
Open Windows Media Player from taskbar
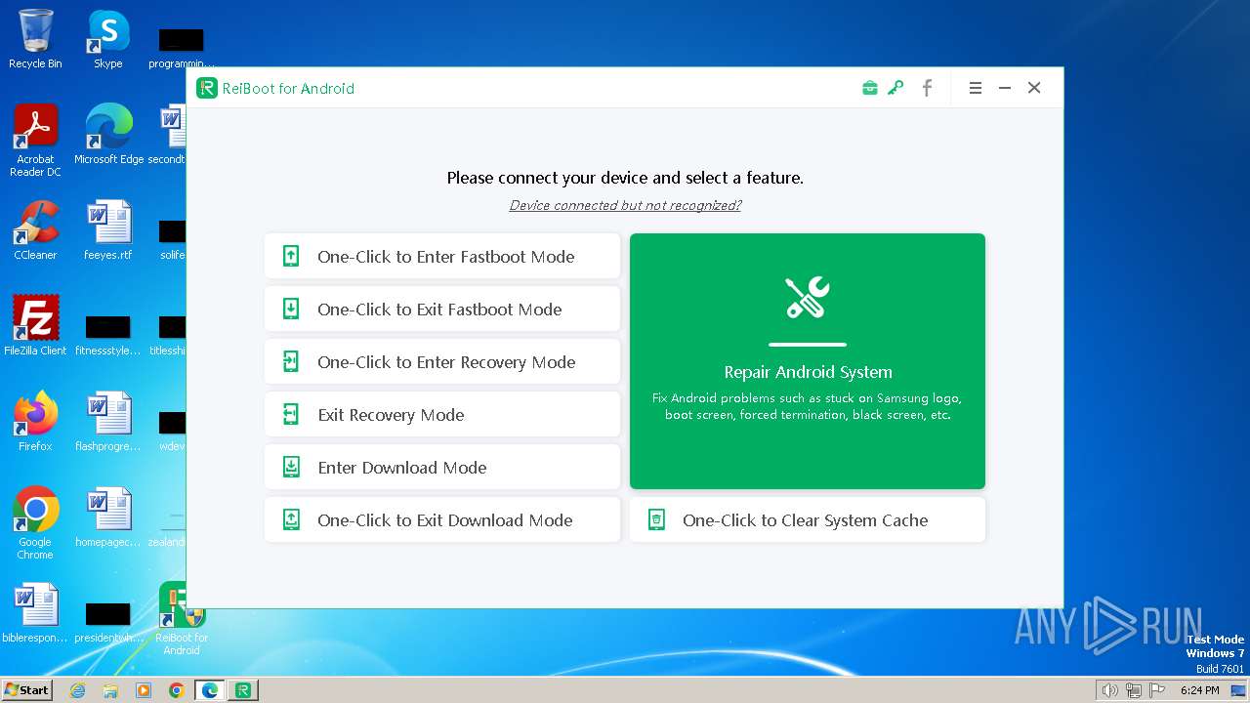[x=144, y=690]
